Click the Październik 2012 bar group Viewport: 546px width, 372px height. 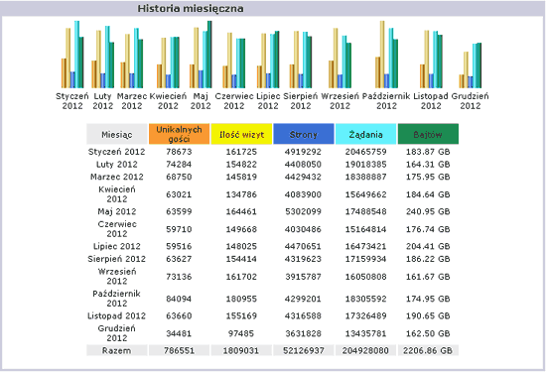point(386,55)
